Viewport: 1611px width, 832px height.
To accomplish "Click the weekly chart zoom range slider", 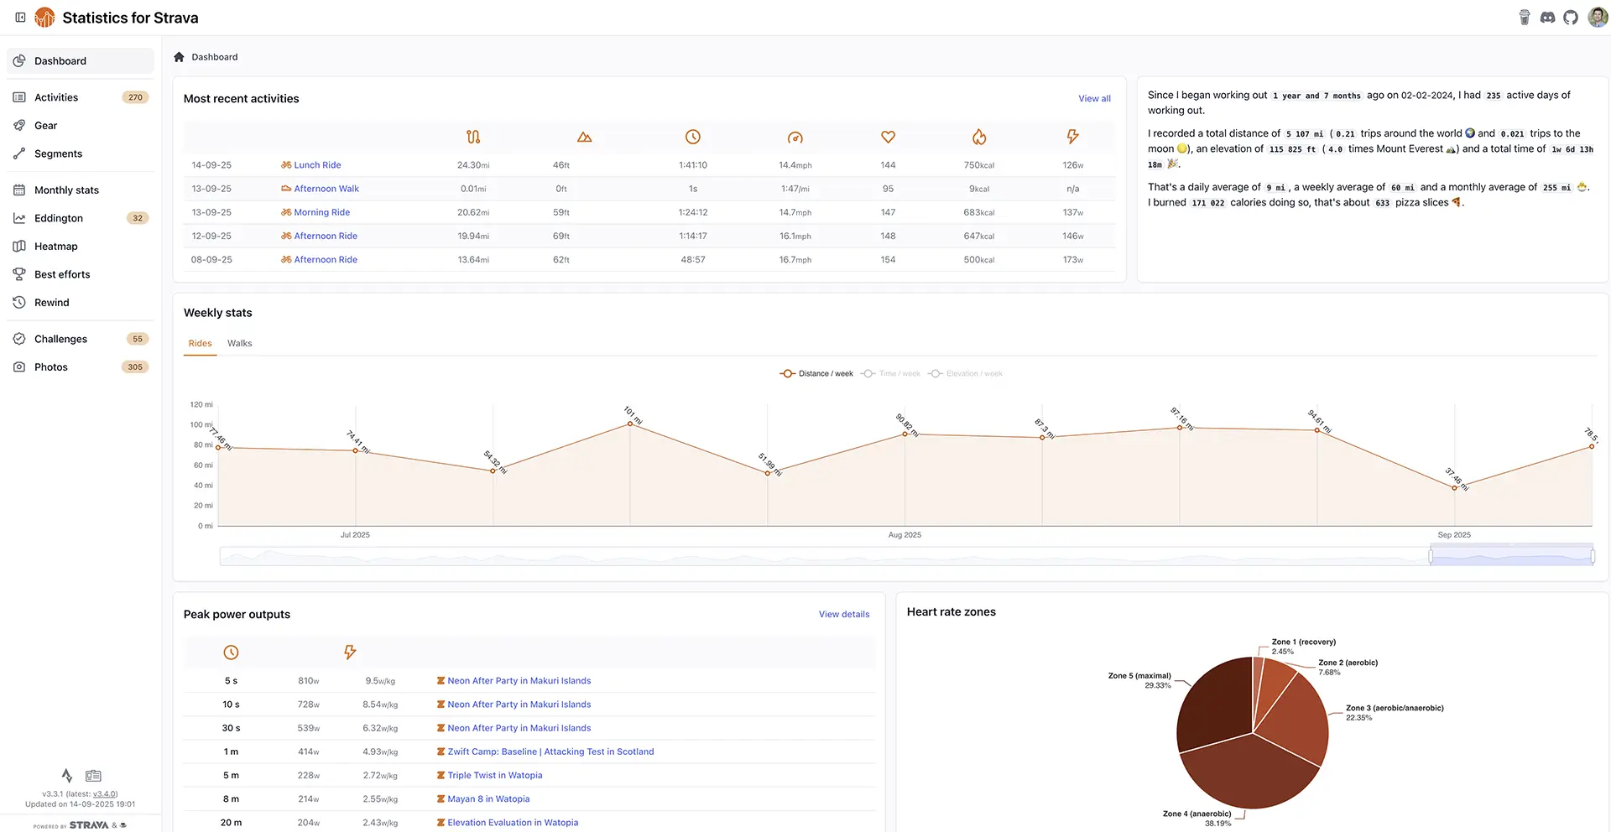I will 1511,555.
